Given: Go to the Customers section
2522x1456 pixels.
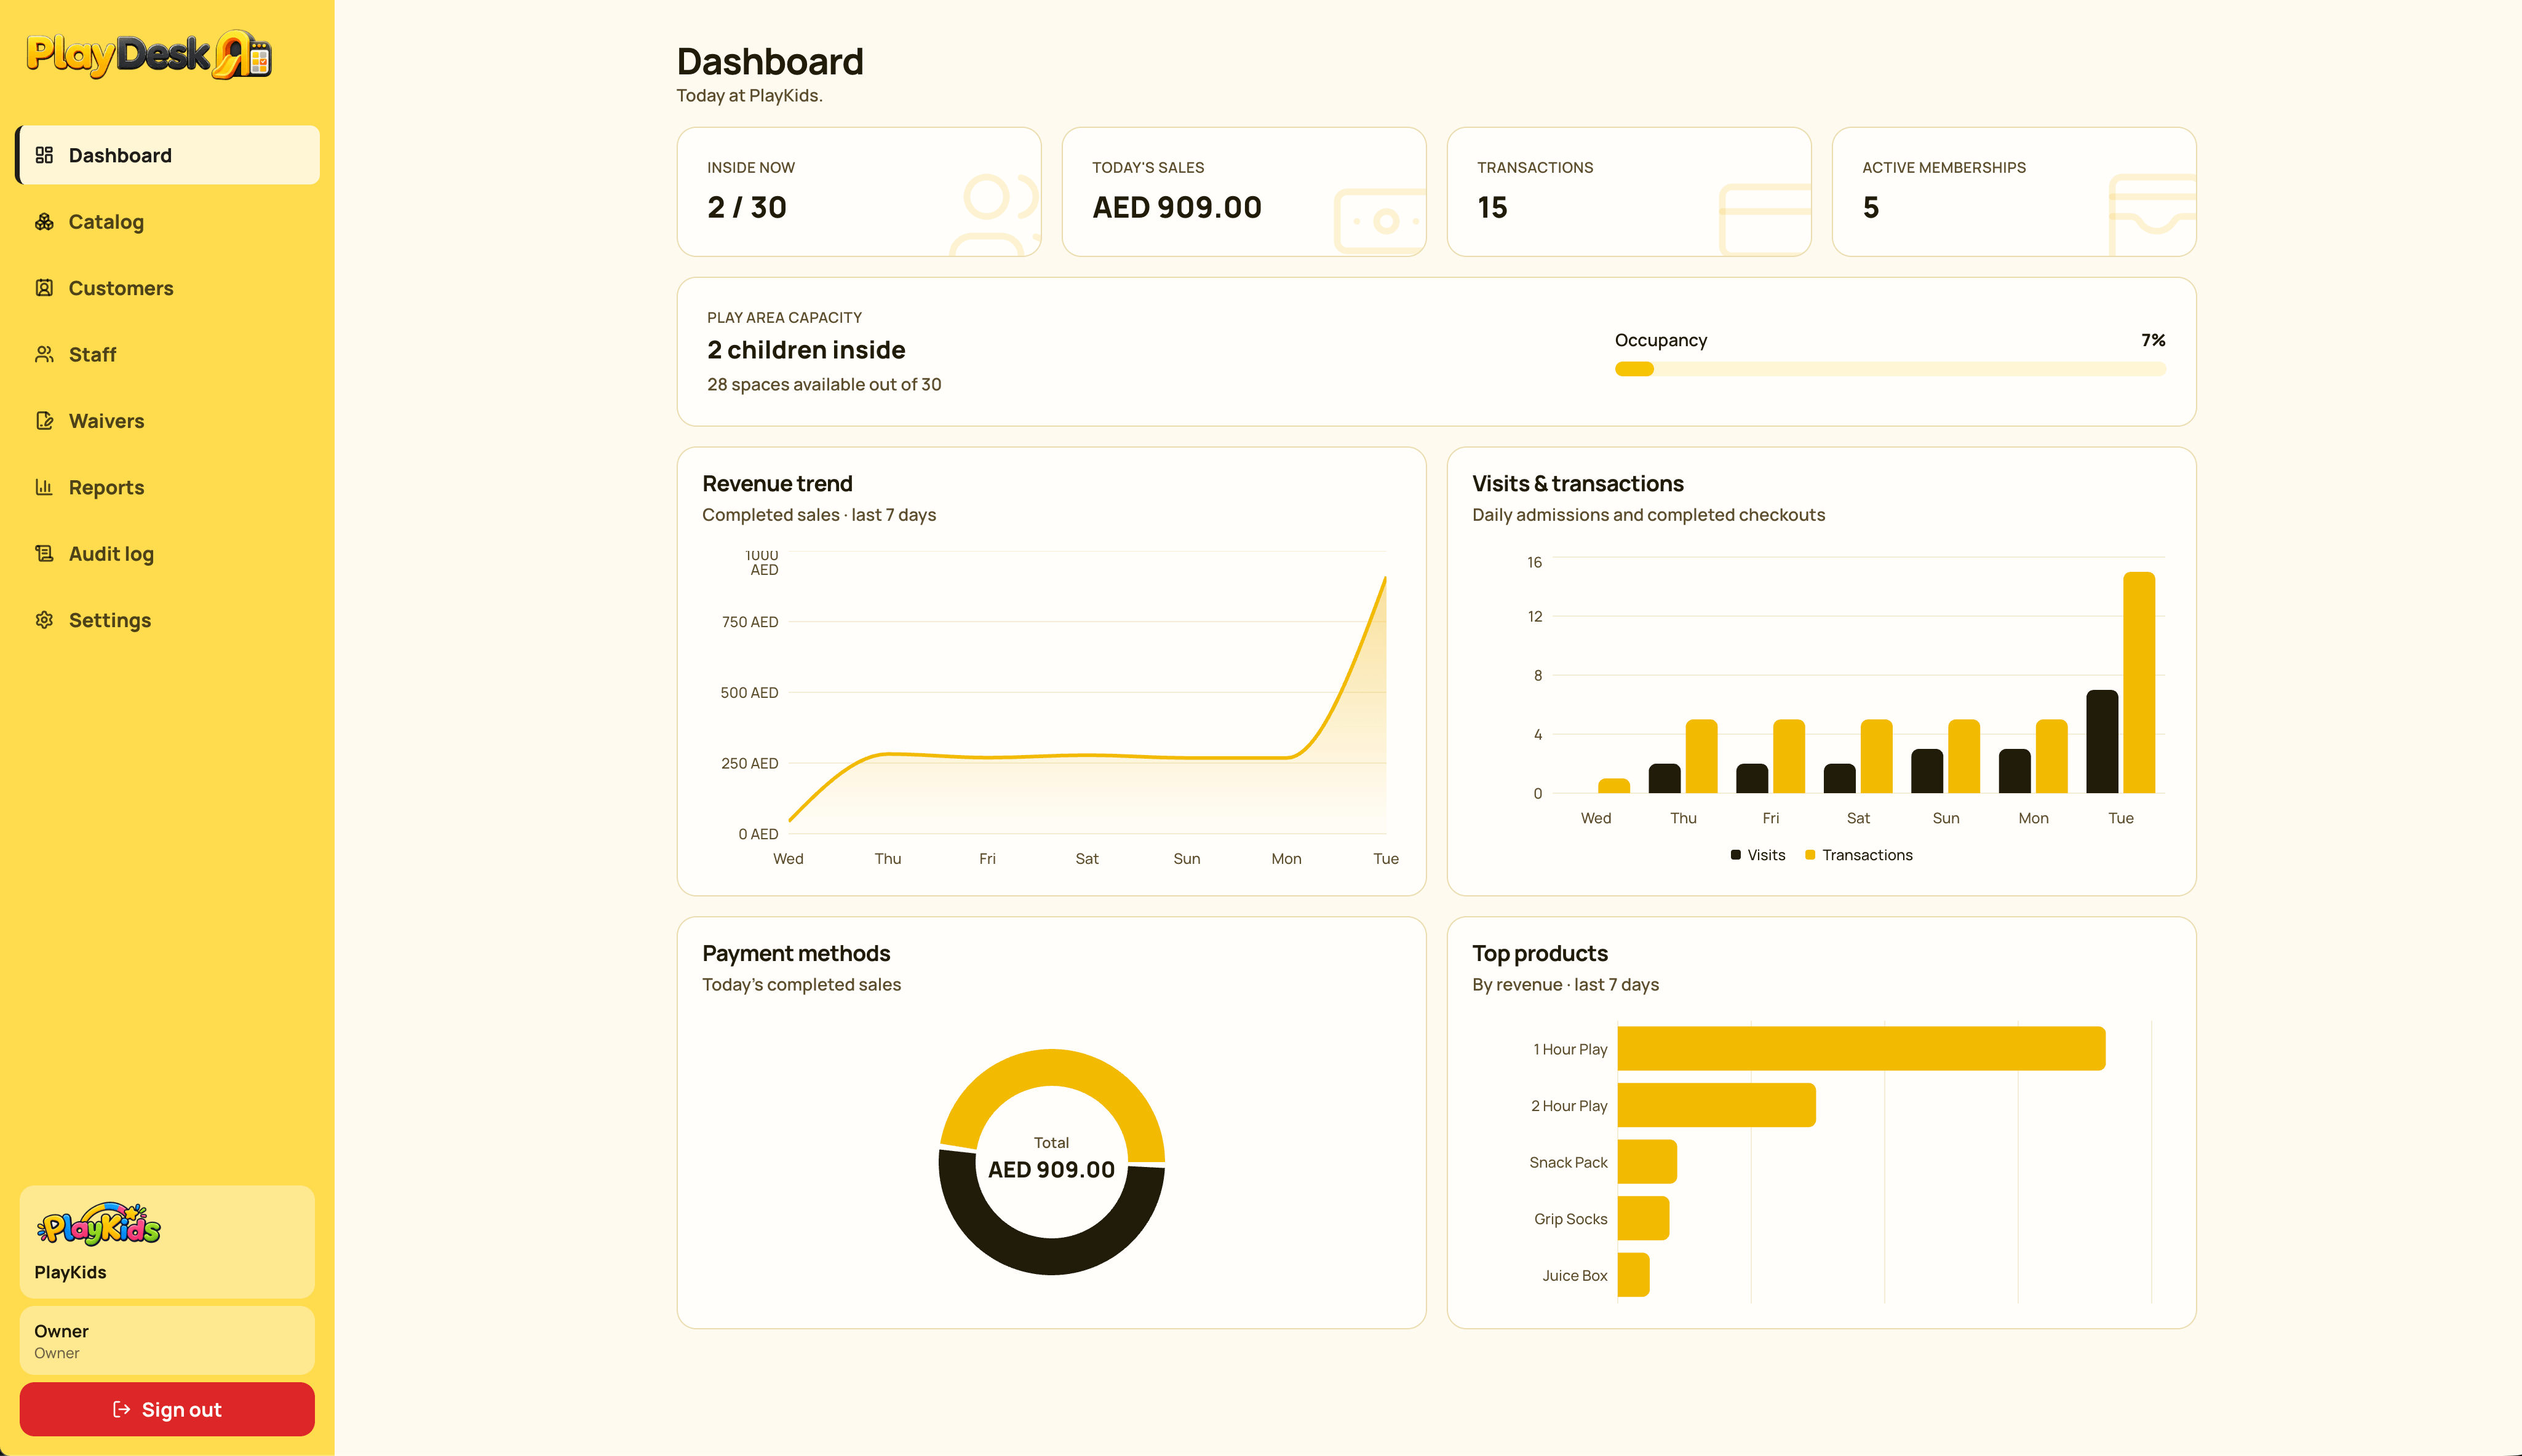Looking at the screenshot, I should coord(168,288).
